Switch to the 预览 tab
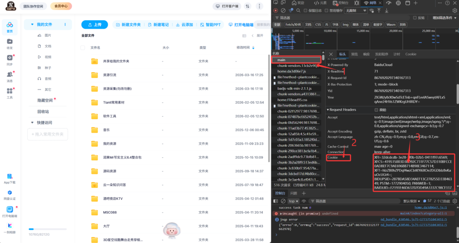This screenshot has height=243, width=459. point(355,54)
